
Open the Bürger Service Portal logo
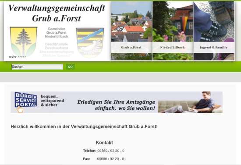click(x=26, y=100)
